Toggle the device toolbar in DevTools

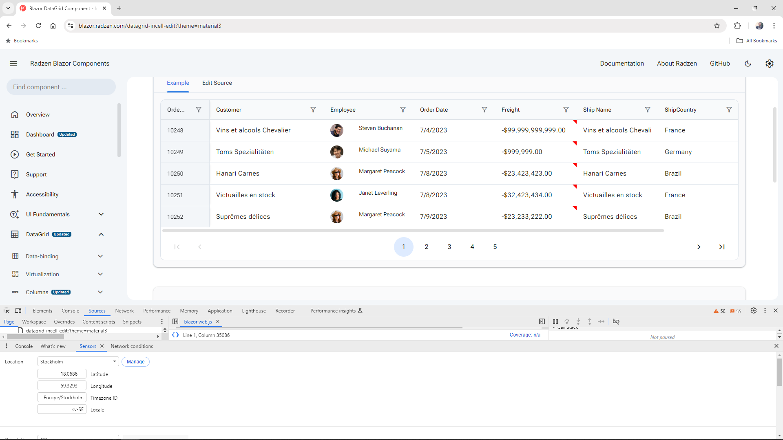coord(18,311)
